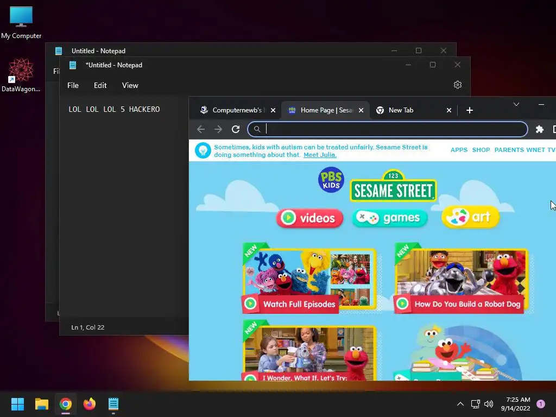
Task: Click the Sesame Street logo
Action: [x=393, y=187]
